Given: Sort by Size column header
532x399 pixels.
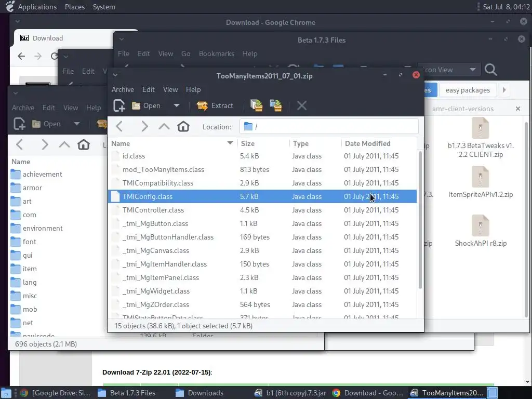Looking at the screenshot, I should tap(263, 143).
